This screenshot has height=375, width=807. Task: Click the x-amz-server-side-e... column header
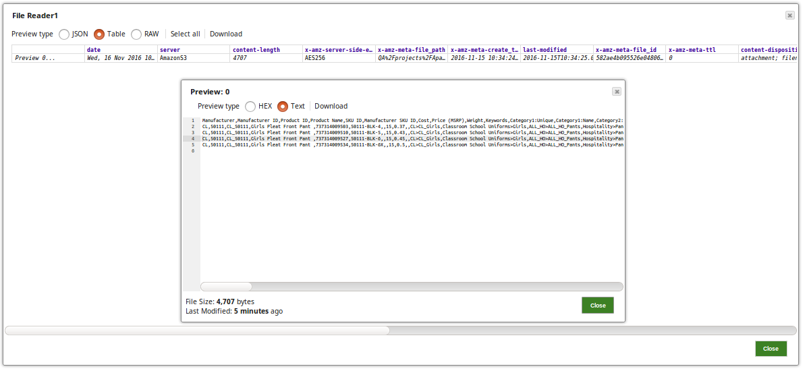click(x=339, y=49)
